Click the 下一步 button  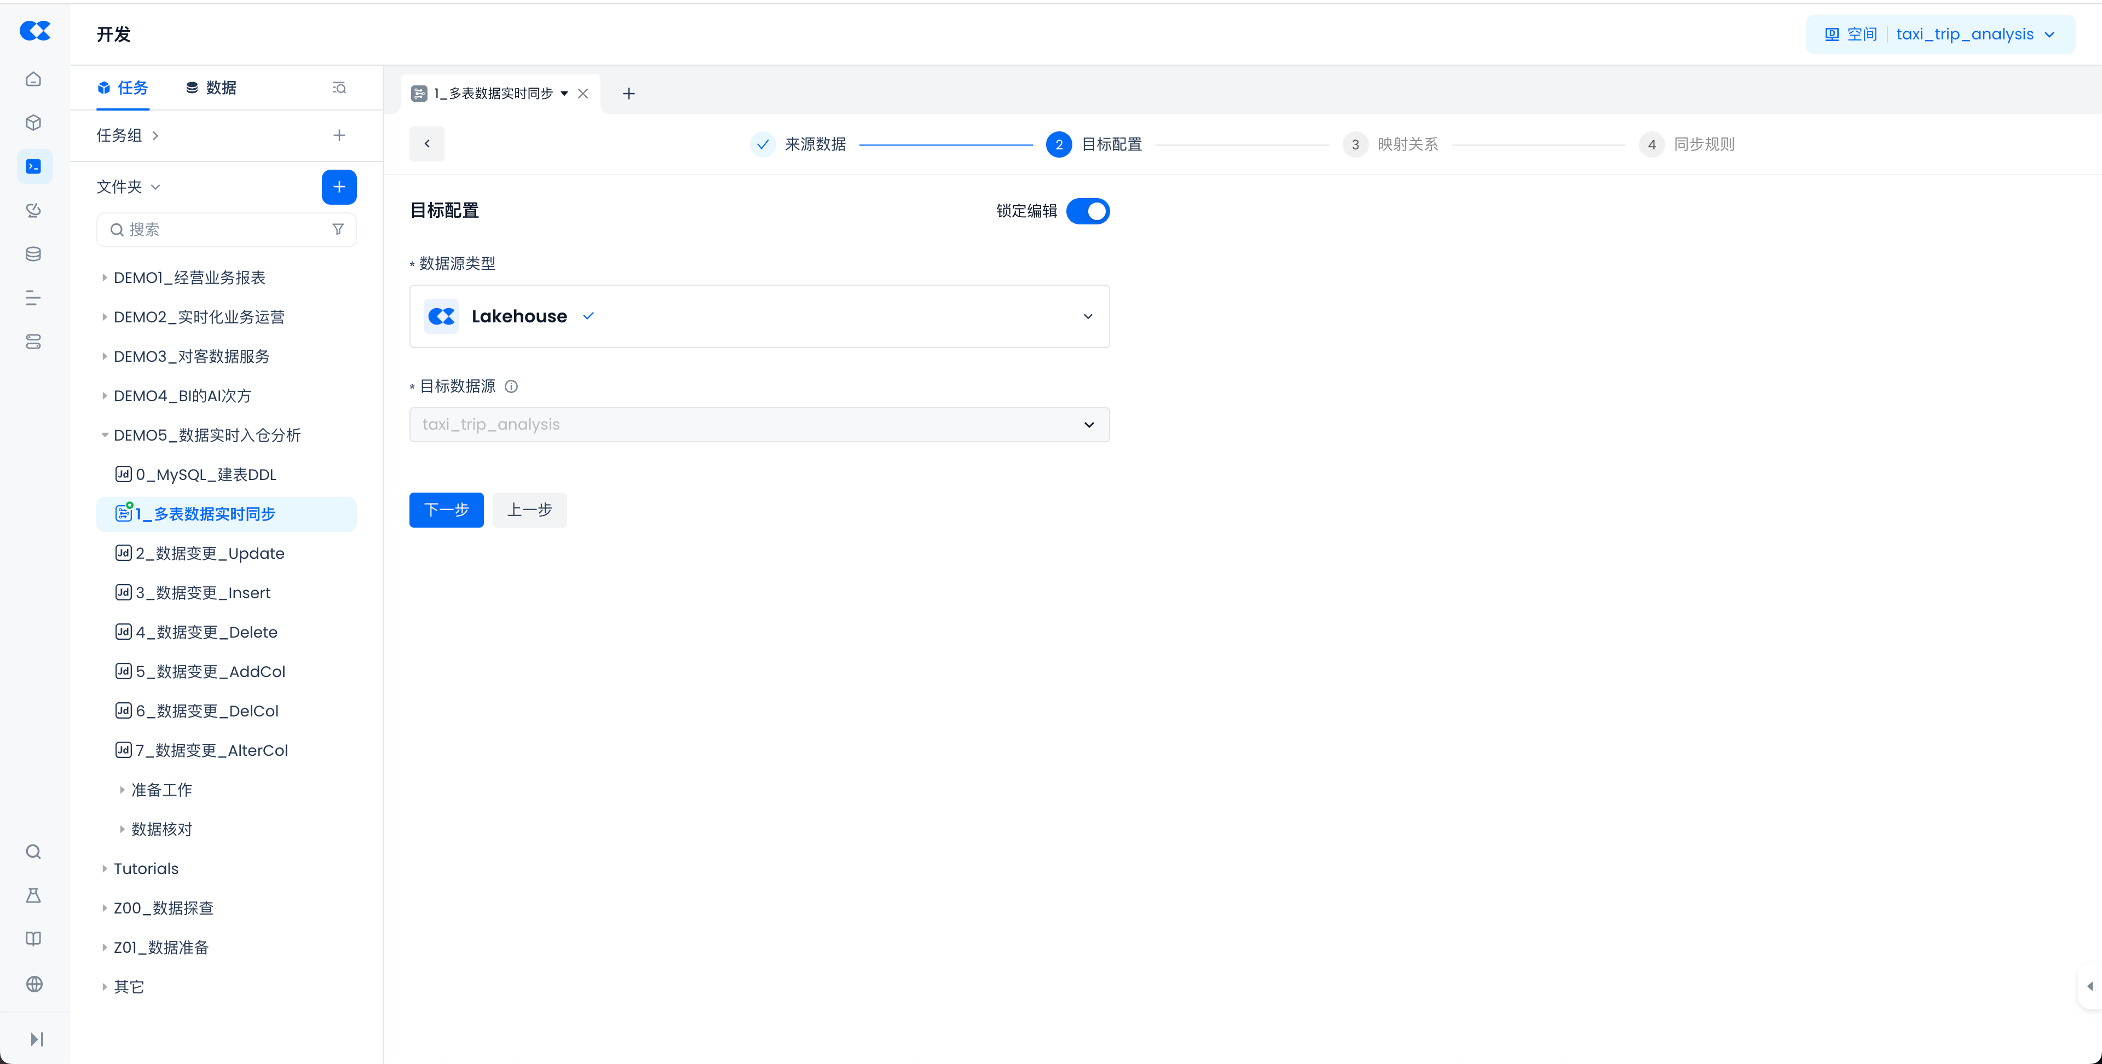pyautogui.click(x=446, y=510)
